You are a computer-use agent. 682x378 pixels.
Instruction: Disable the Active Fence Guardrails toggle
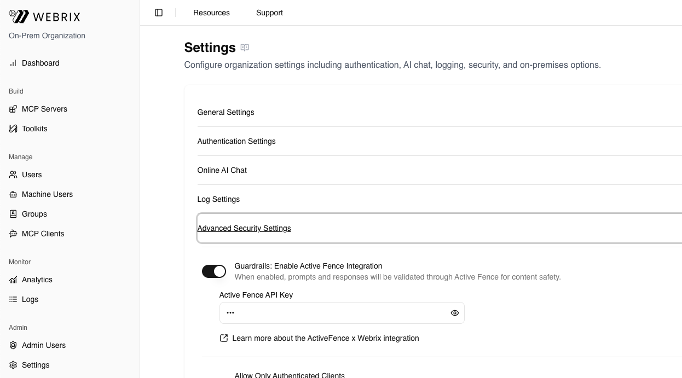click(x=213, y=271)
